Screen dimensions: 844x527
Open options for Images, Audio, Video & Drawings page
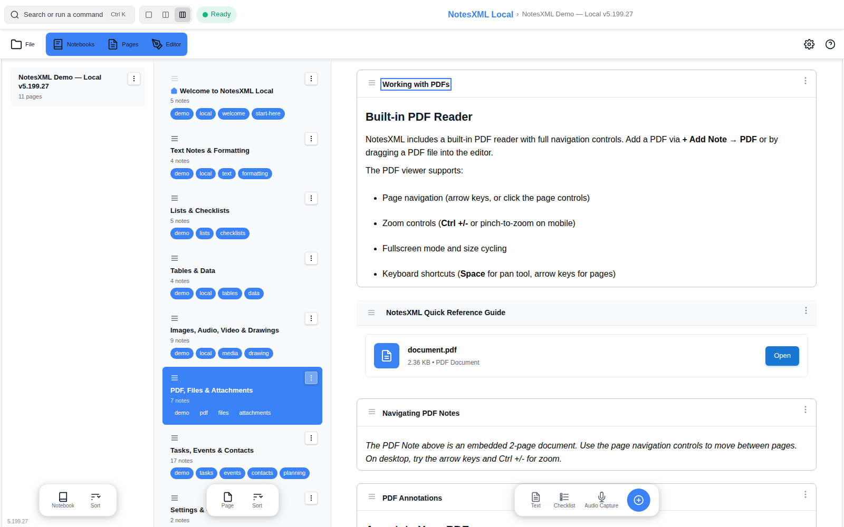311,318
